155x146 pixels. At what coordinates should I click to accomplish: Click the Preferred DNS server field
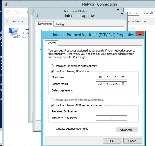point(111,111)
